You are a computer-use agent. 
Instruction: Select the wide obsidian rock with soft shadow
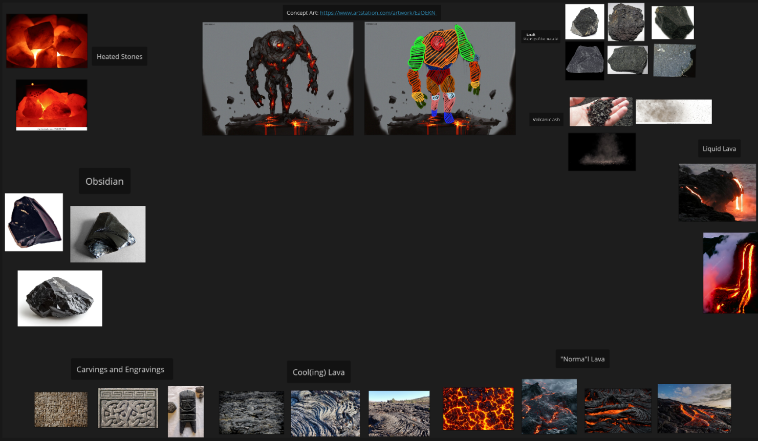(60, 298)
